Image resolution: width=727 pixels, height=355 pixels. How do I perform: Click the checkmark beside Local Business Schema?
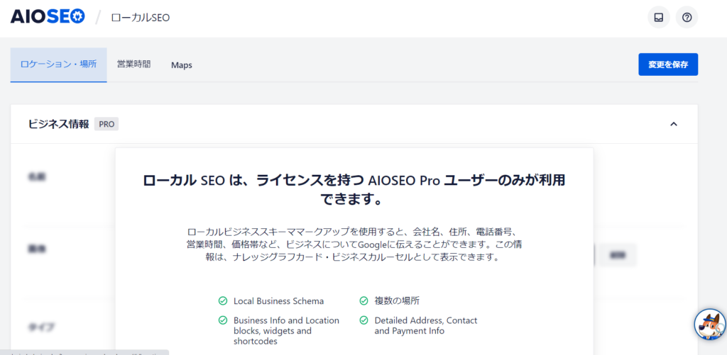coord(223,300)
